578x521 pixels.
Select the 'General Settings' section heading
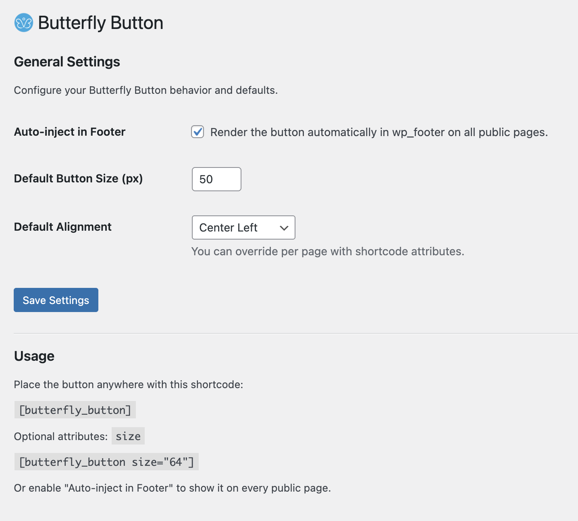(x=67, y=62)
